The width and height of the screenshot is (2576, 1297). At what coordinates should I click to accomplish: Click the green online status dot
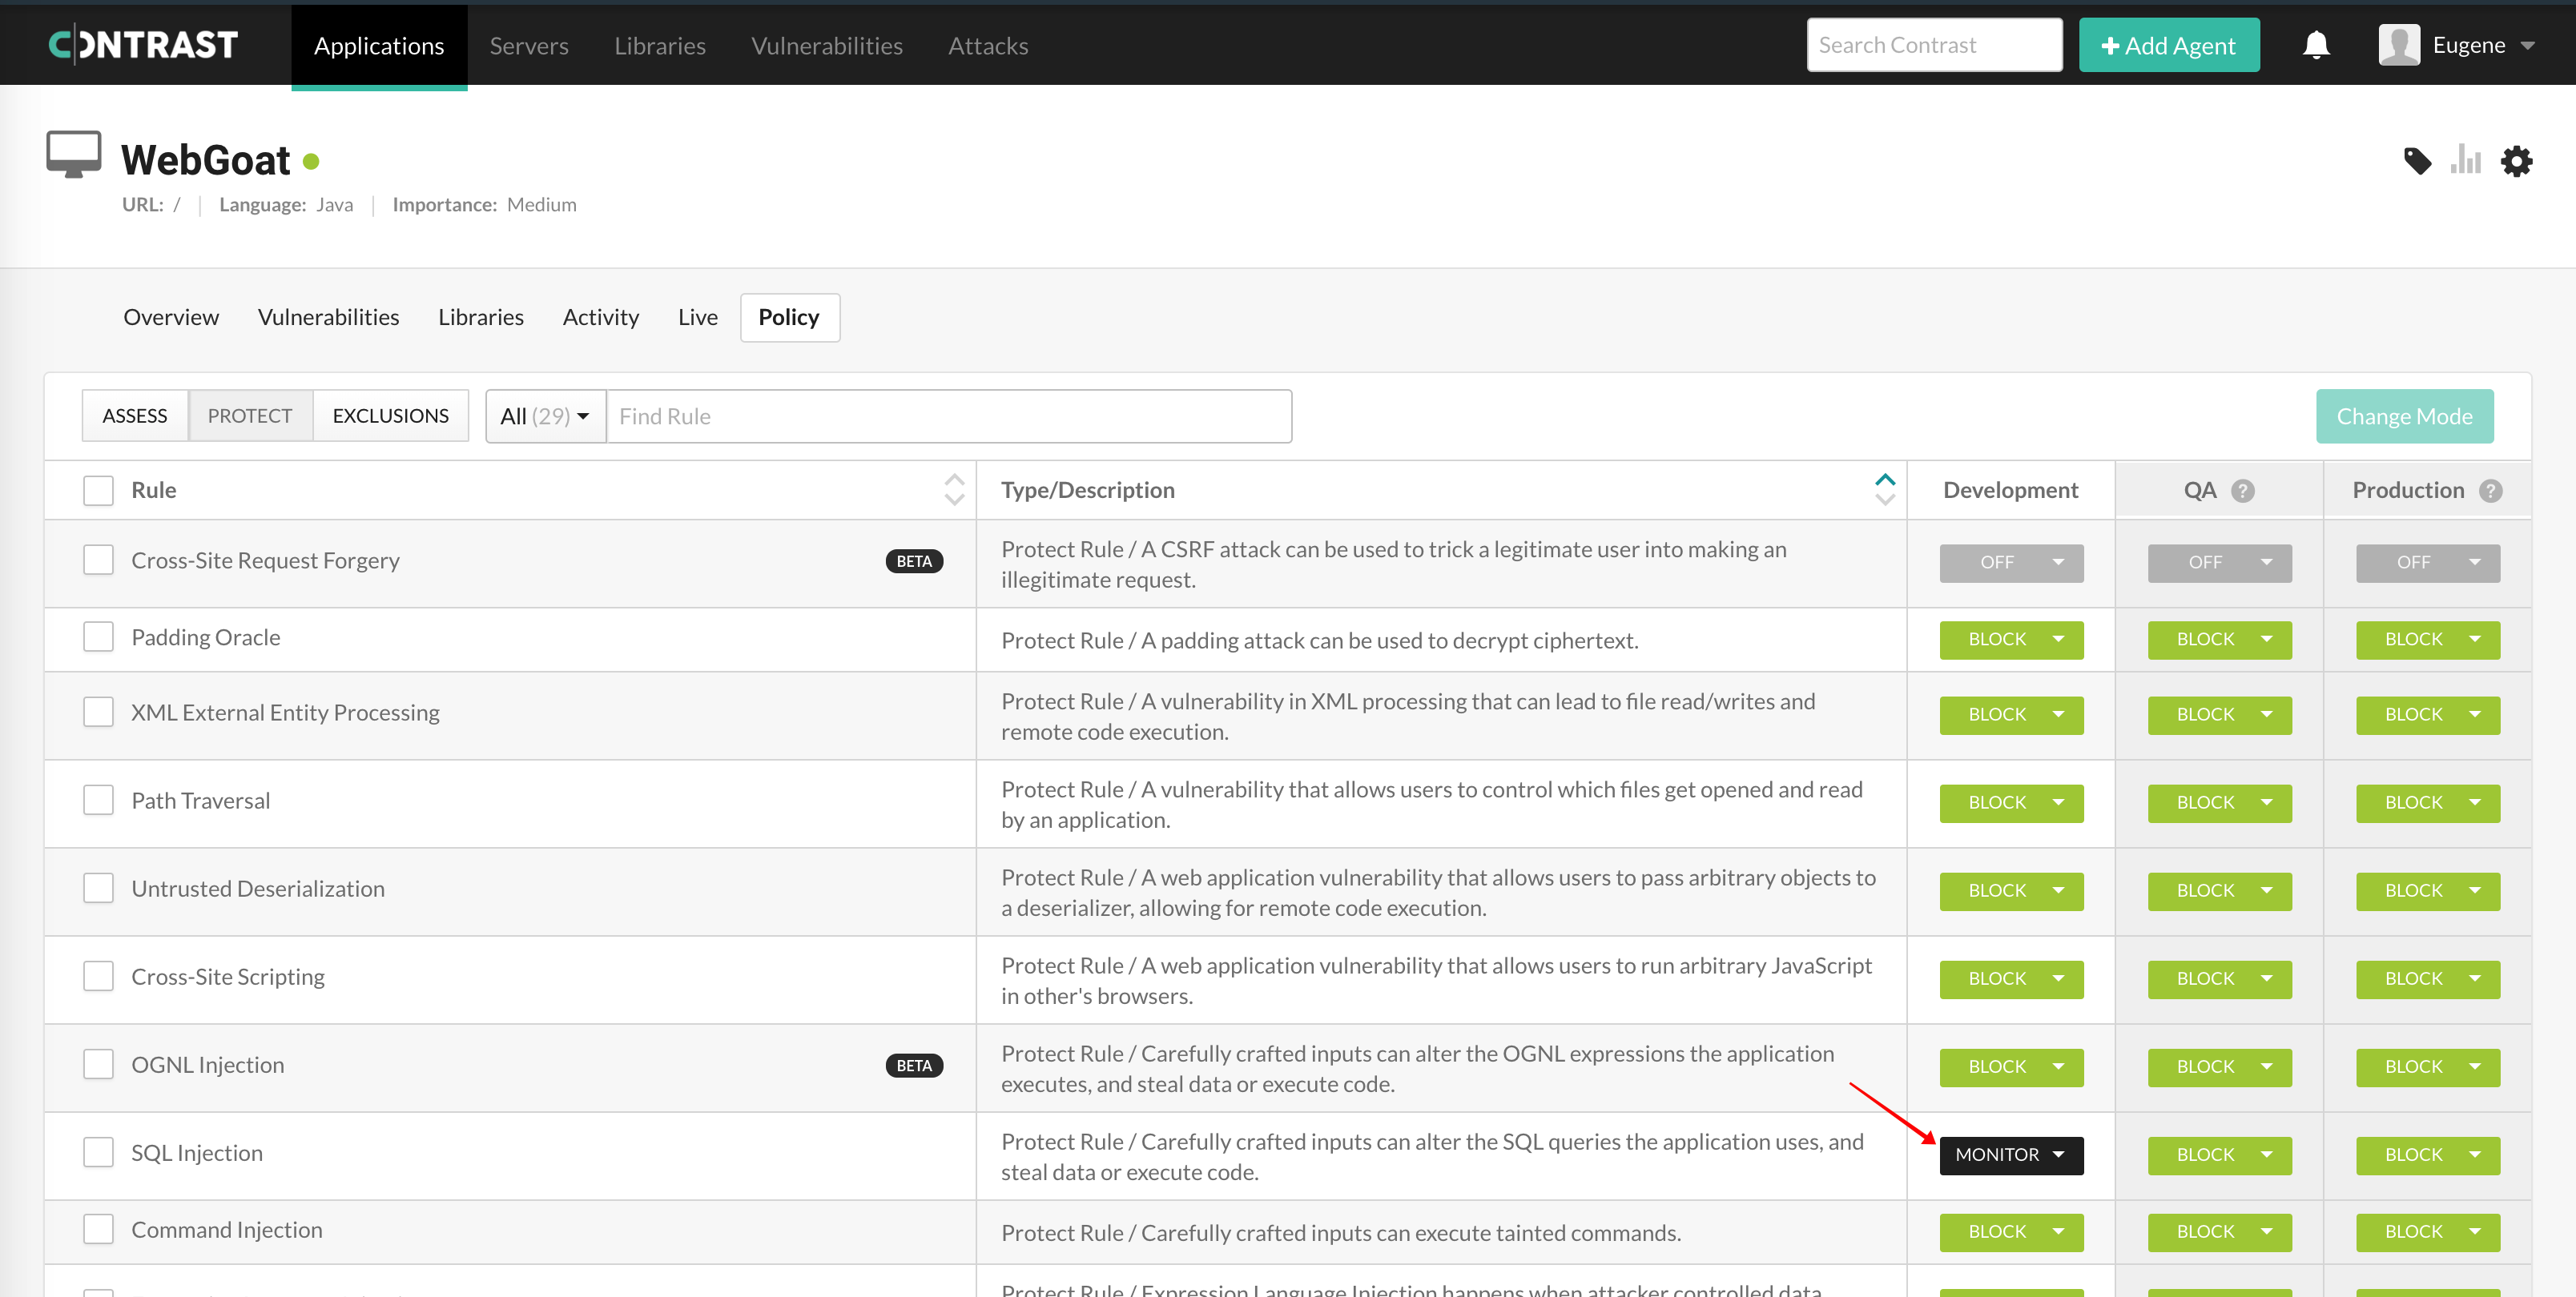pos(311,161)
